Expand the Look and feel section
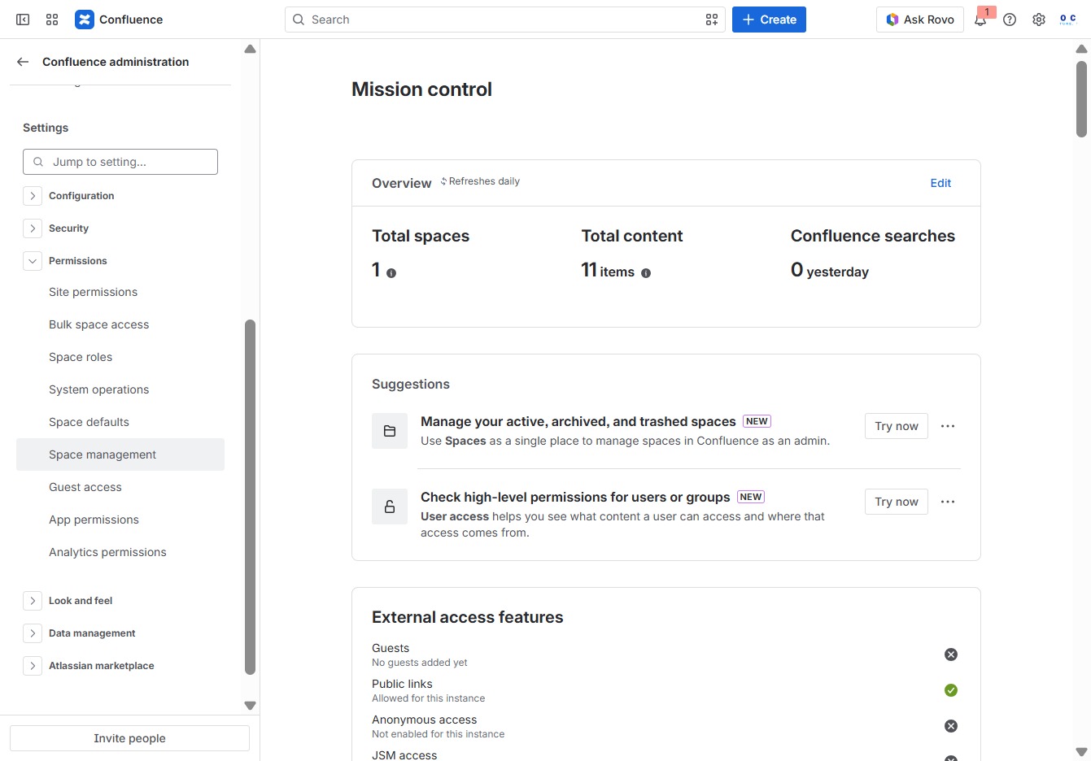 pyautogui.click(x=33, y=601)
